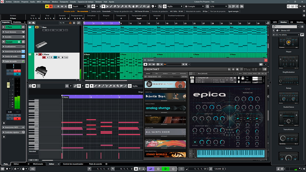Select the Mute (X) tool
306x172 pixels.
pos(126,6)
